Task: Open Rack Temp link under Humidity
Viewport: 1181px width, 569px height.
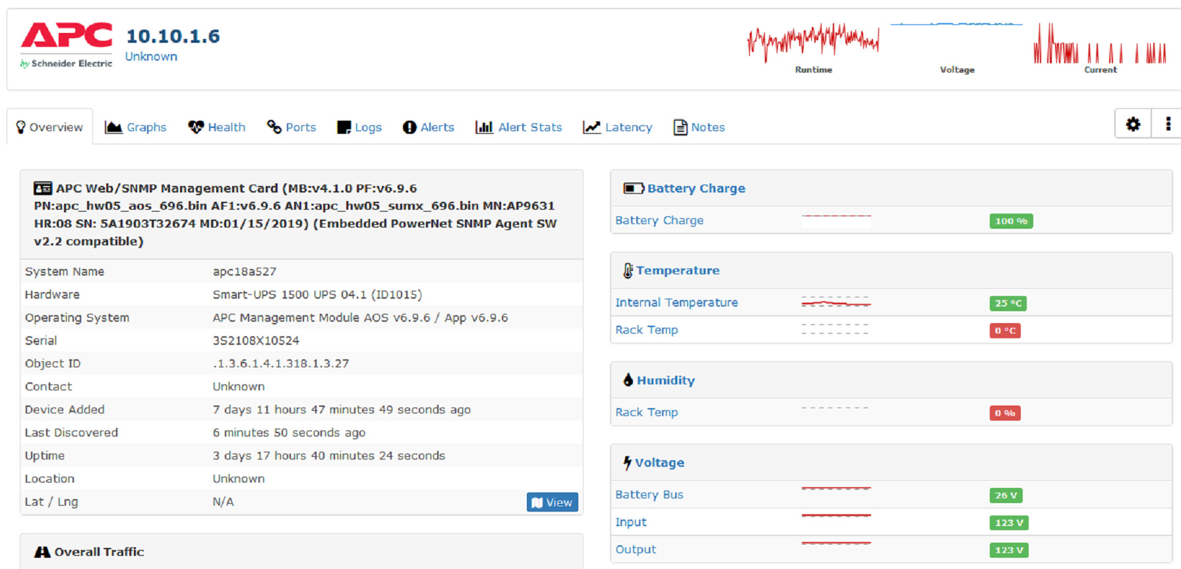Action: (646, 412)
